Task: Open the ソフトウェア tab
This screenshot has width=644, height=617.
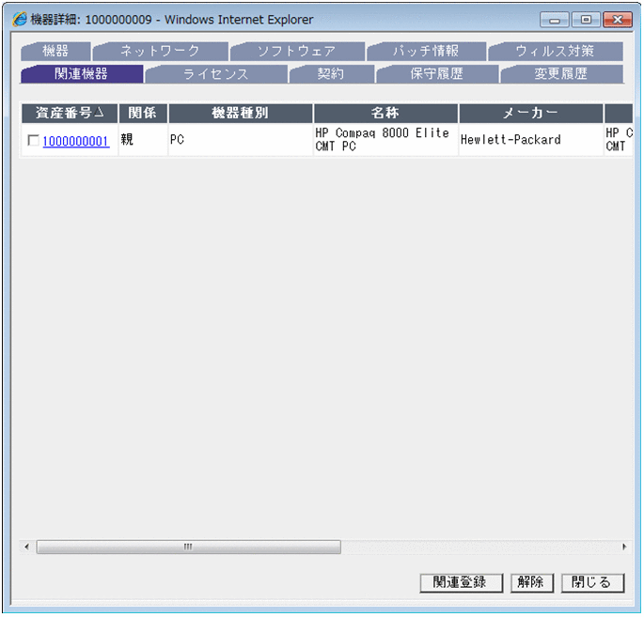Action: tap(297, 52)
